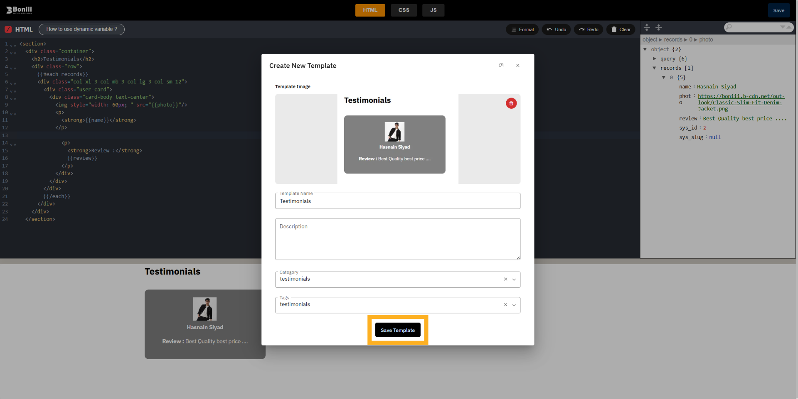Click the Save button in the top bar
Image resolution: width=798 pixels, height=399 pixels.
[779, 10]
